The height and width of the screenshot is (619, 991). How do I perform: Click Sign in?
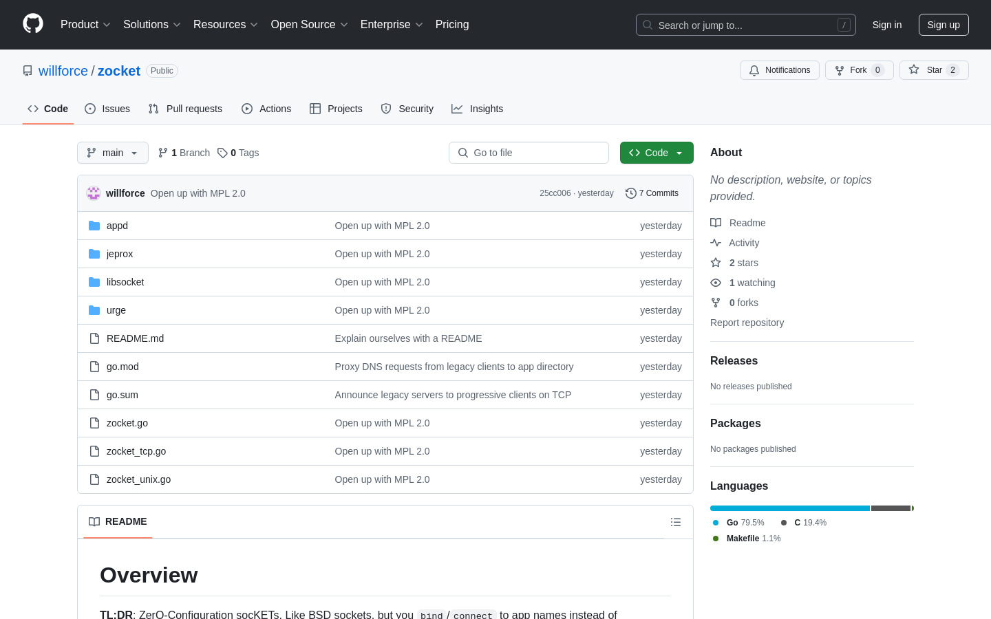click(x=887, y=25)
